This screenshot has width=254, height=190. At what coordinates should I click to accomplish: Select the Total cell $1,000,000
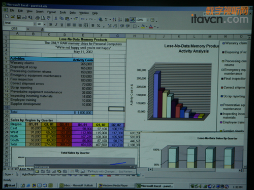(83, 112)
